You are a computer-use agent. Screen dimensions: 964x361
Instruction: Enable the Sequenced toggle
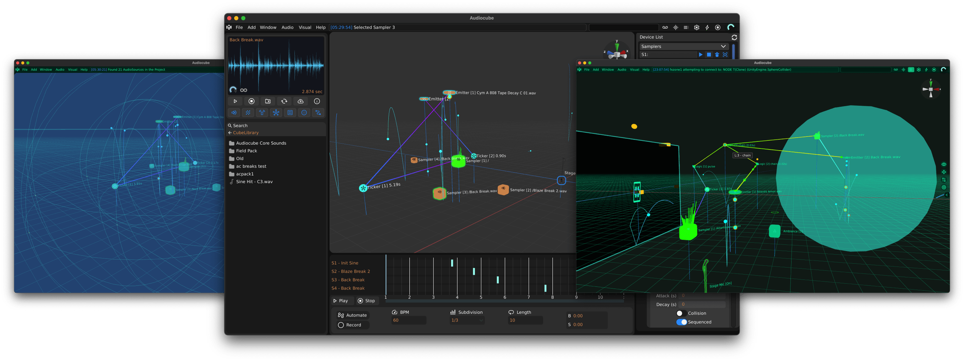click(681, 322)
